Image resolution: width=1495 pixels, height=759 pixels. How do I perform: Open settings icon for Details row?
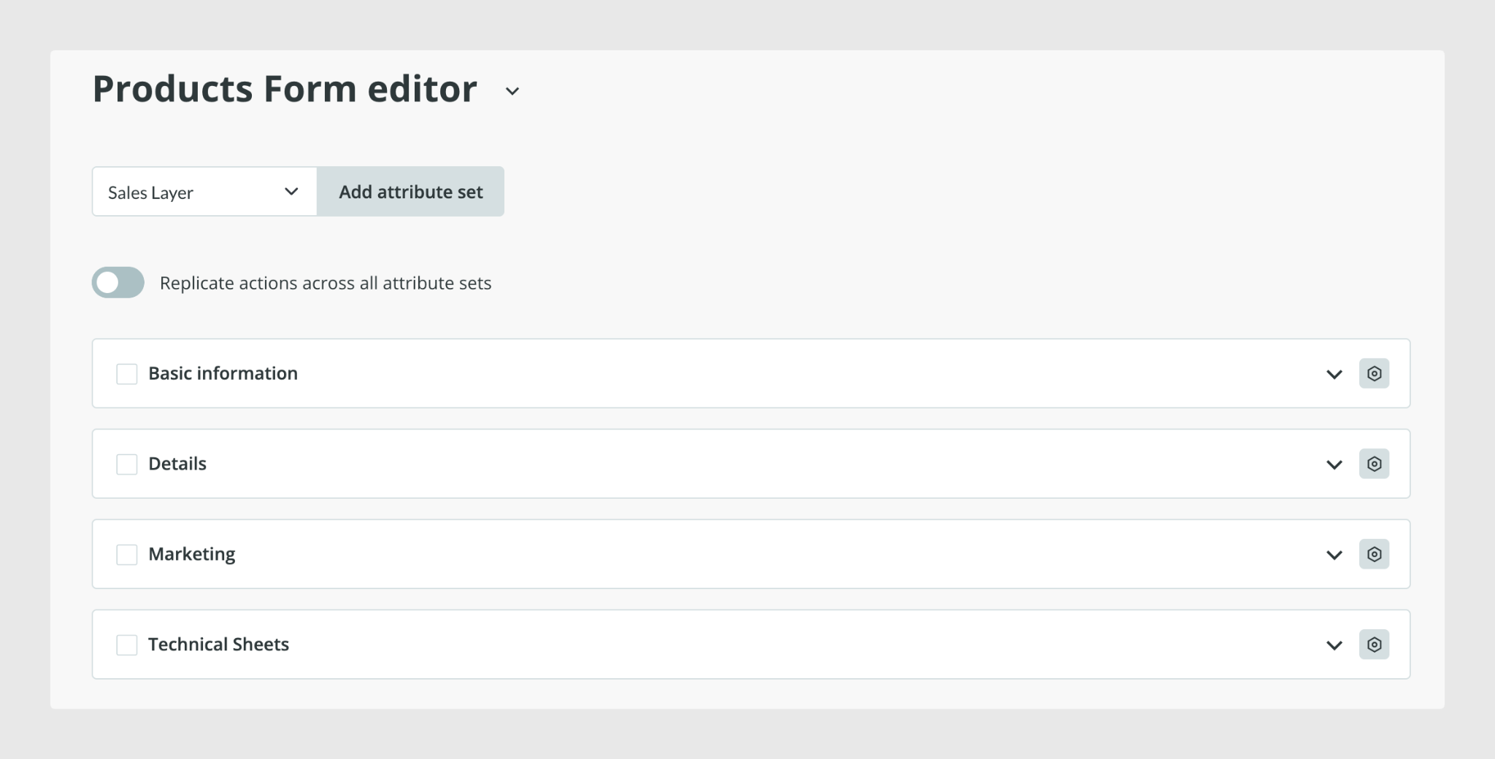[x=1374, y=464]
